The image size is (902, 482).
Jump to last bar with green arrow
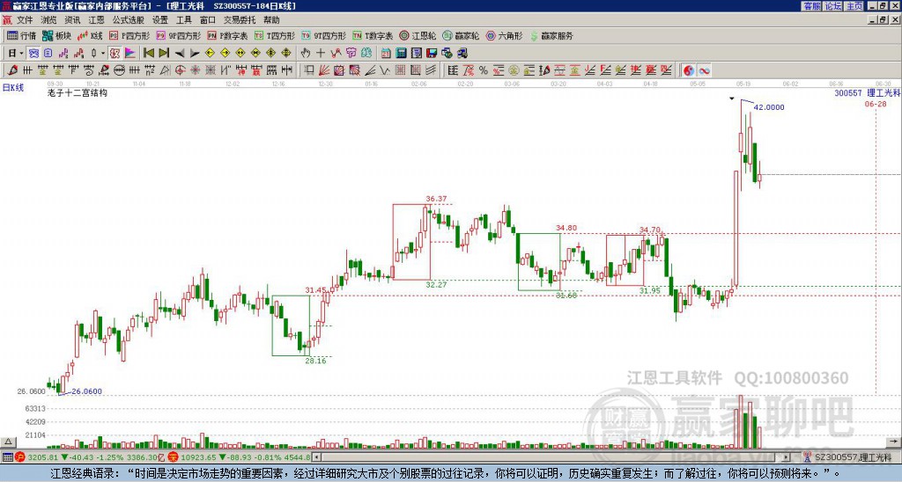pyautogui.click(x=164, y=54)
